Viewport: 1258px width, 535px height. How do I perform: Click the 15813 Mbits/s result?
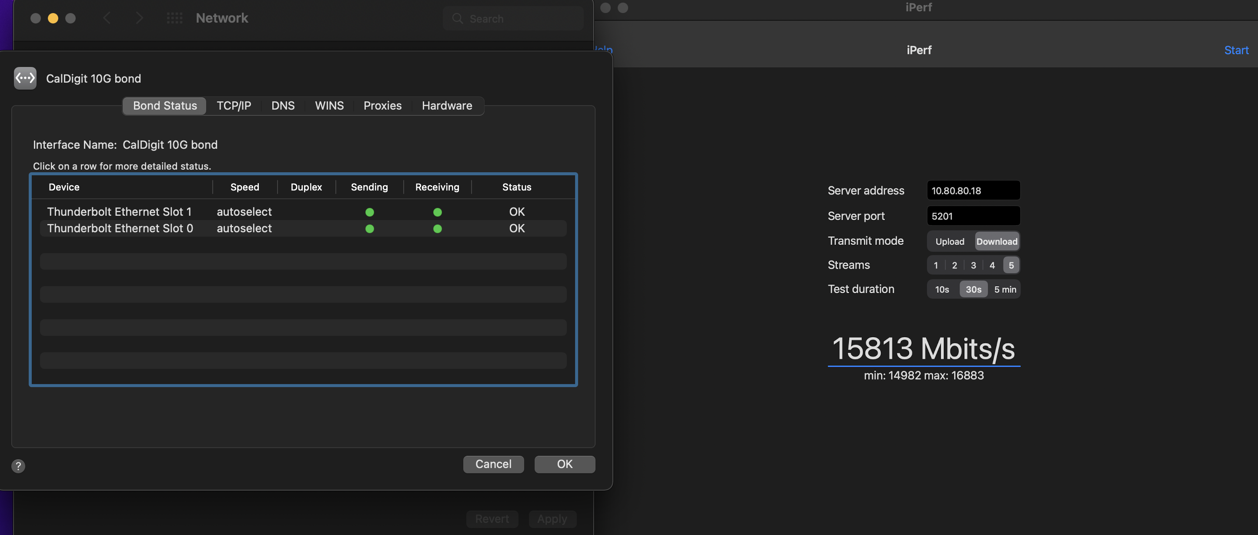pyautogui.click(x=923, y=348)
